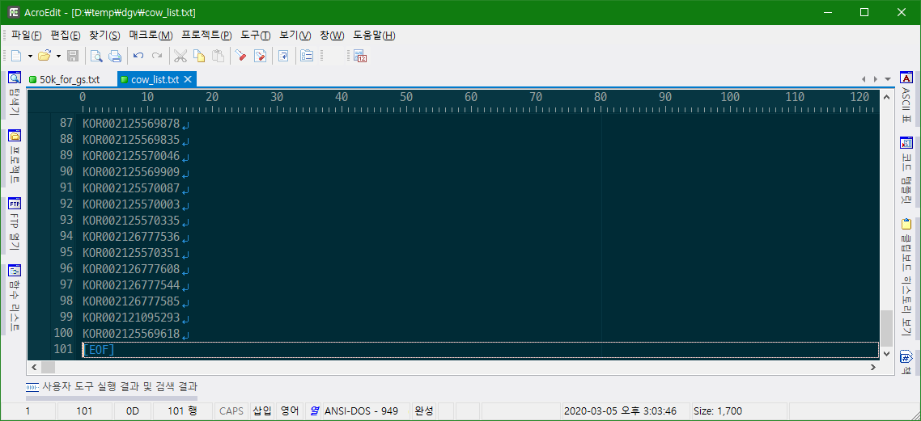Toggle 영어 input language in status bar
The width and height of the screenshot is (921, 421).
[291, 411]
